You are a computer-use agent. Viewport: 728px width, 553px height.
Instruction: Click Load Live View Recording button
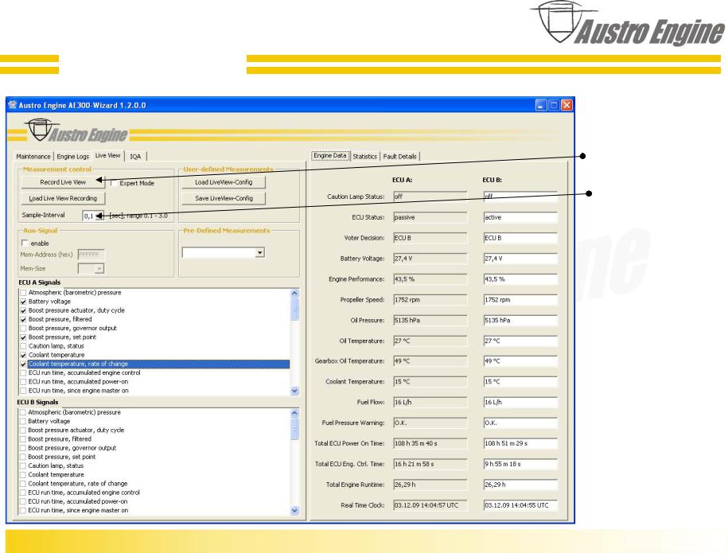[x=63, y=198]
